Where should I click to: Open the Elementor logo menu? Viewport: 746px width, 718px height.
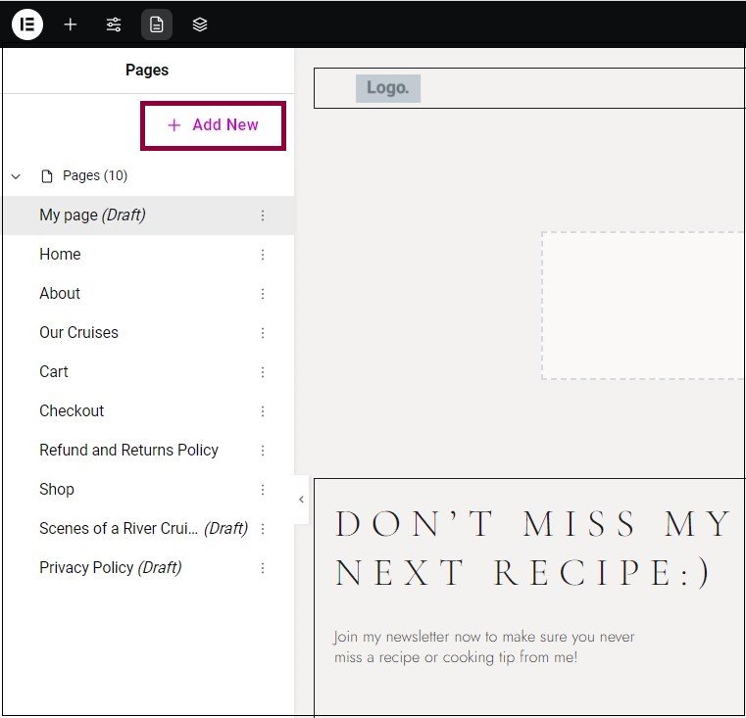click(27, 24)
